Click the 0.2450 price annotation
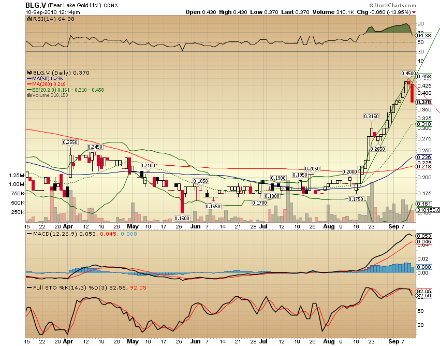This screenshot has width=440, height=346. pos(95,147)
